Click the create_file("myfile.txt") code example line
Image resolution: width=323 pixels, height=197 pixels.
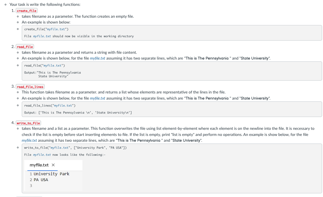click(46, 29)
